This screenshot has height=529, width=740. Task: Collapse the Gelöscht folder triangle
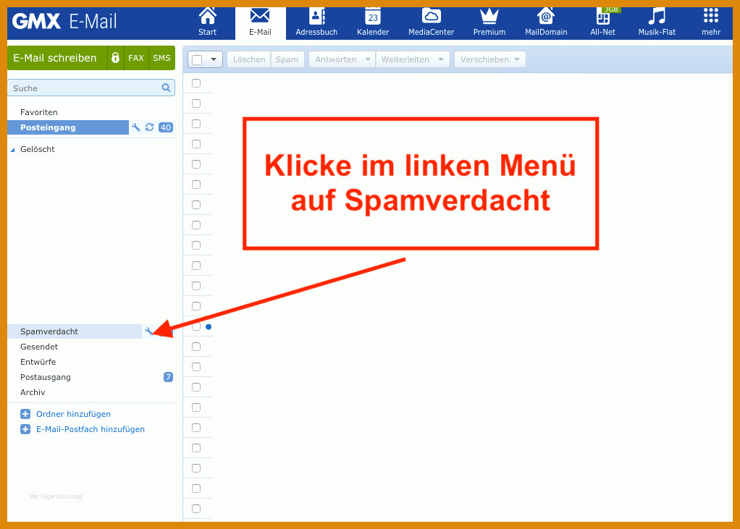click(13, 150)
